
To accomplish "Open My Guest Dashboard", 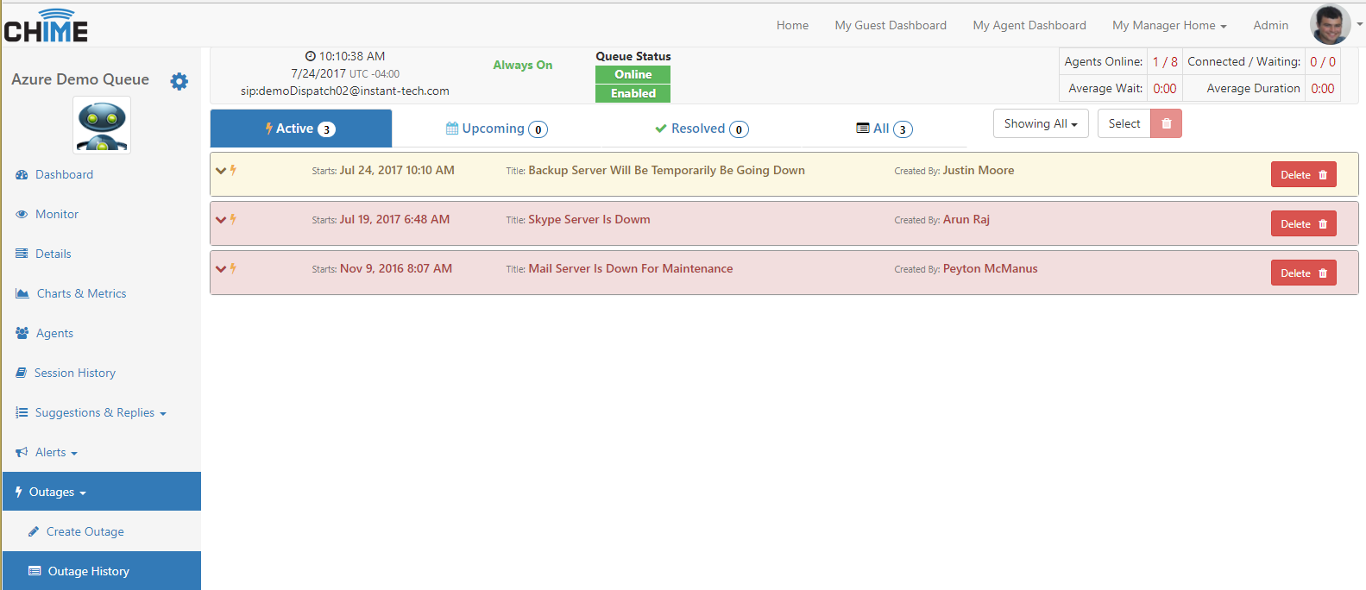I will tap(891, 25).
